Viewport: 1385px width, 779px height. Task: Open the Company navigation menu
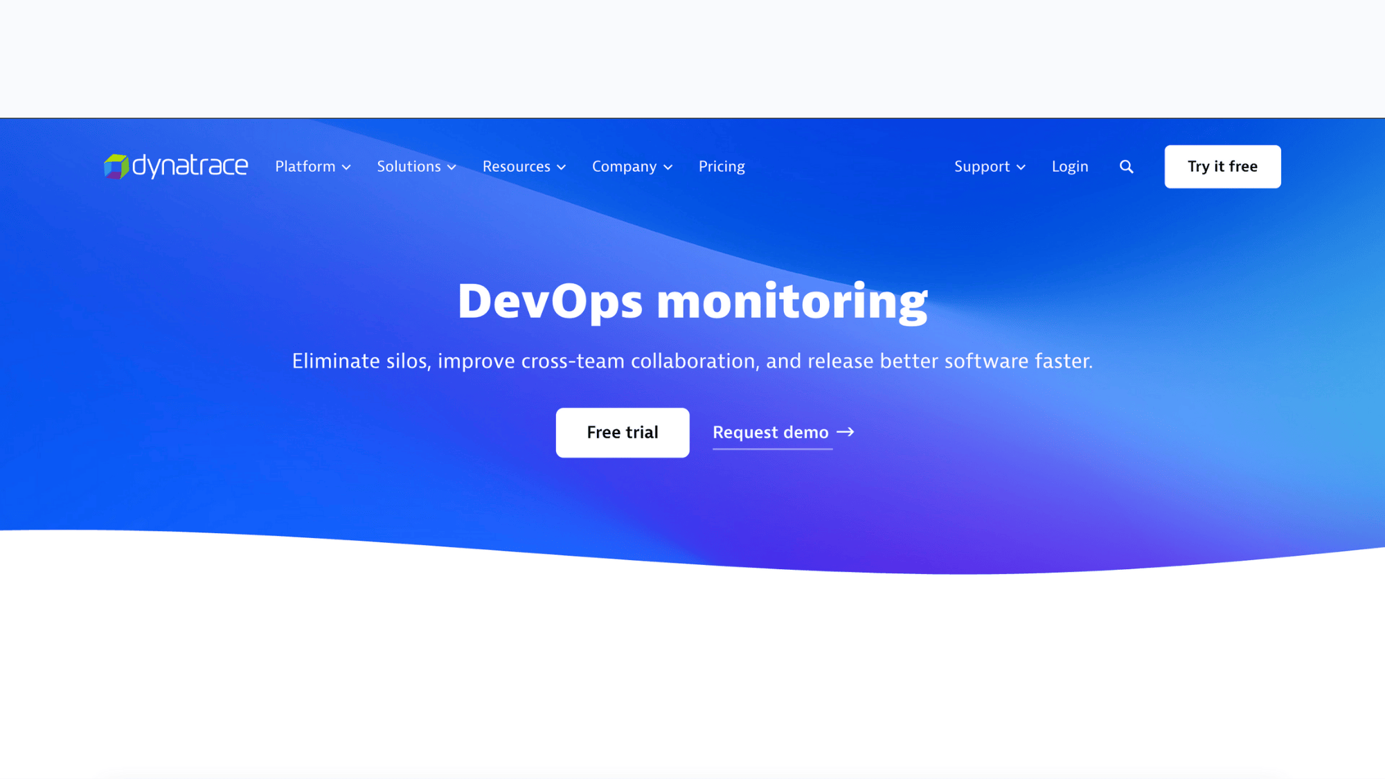[x=624, y=166]
